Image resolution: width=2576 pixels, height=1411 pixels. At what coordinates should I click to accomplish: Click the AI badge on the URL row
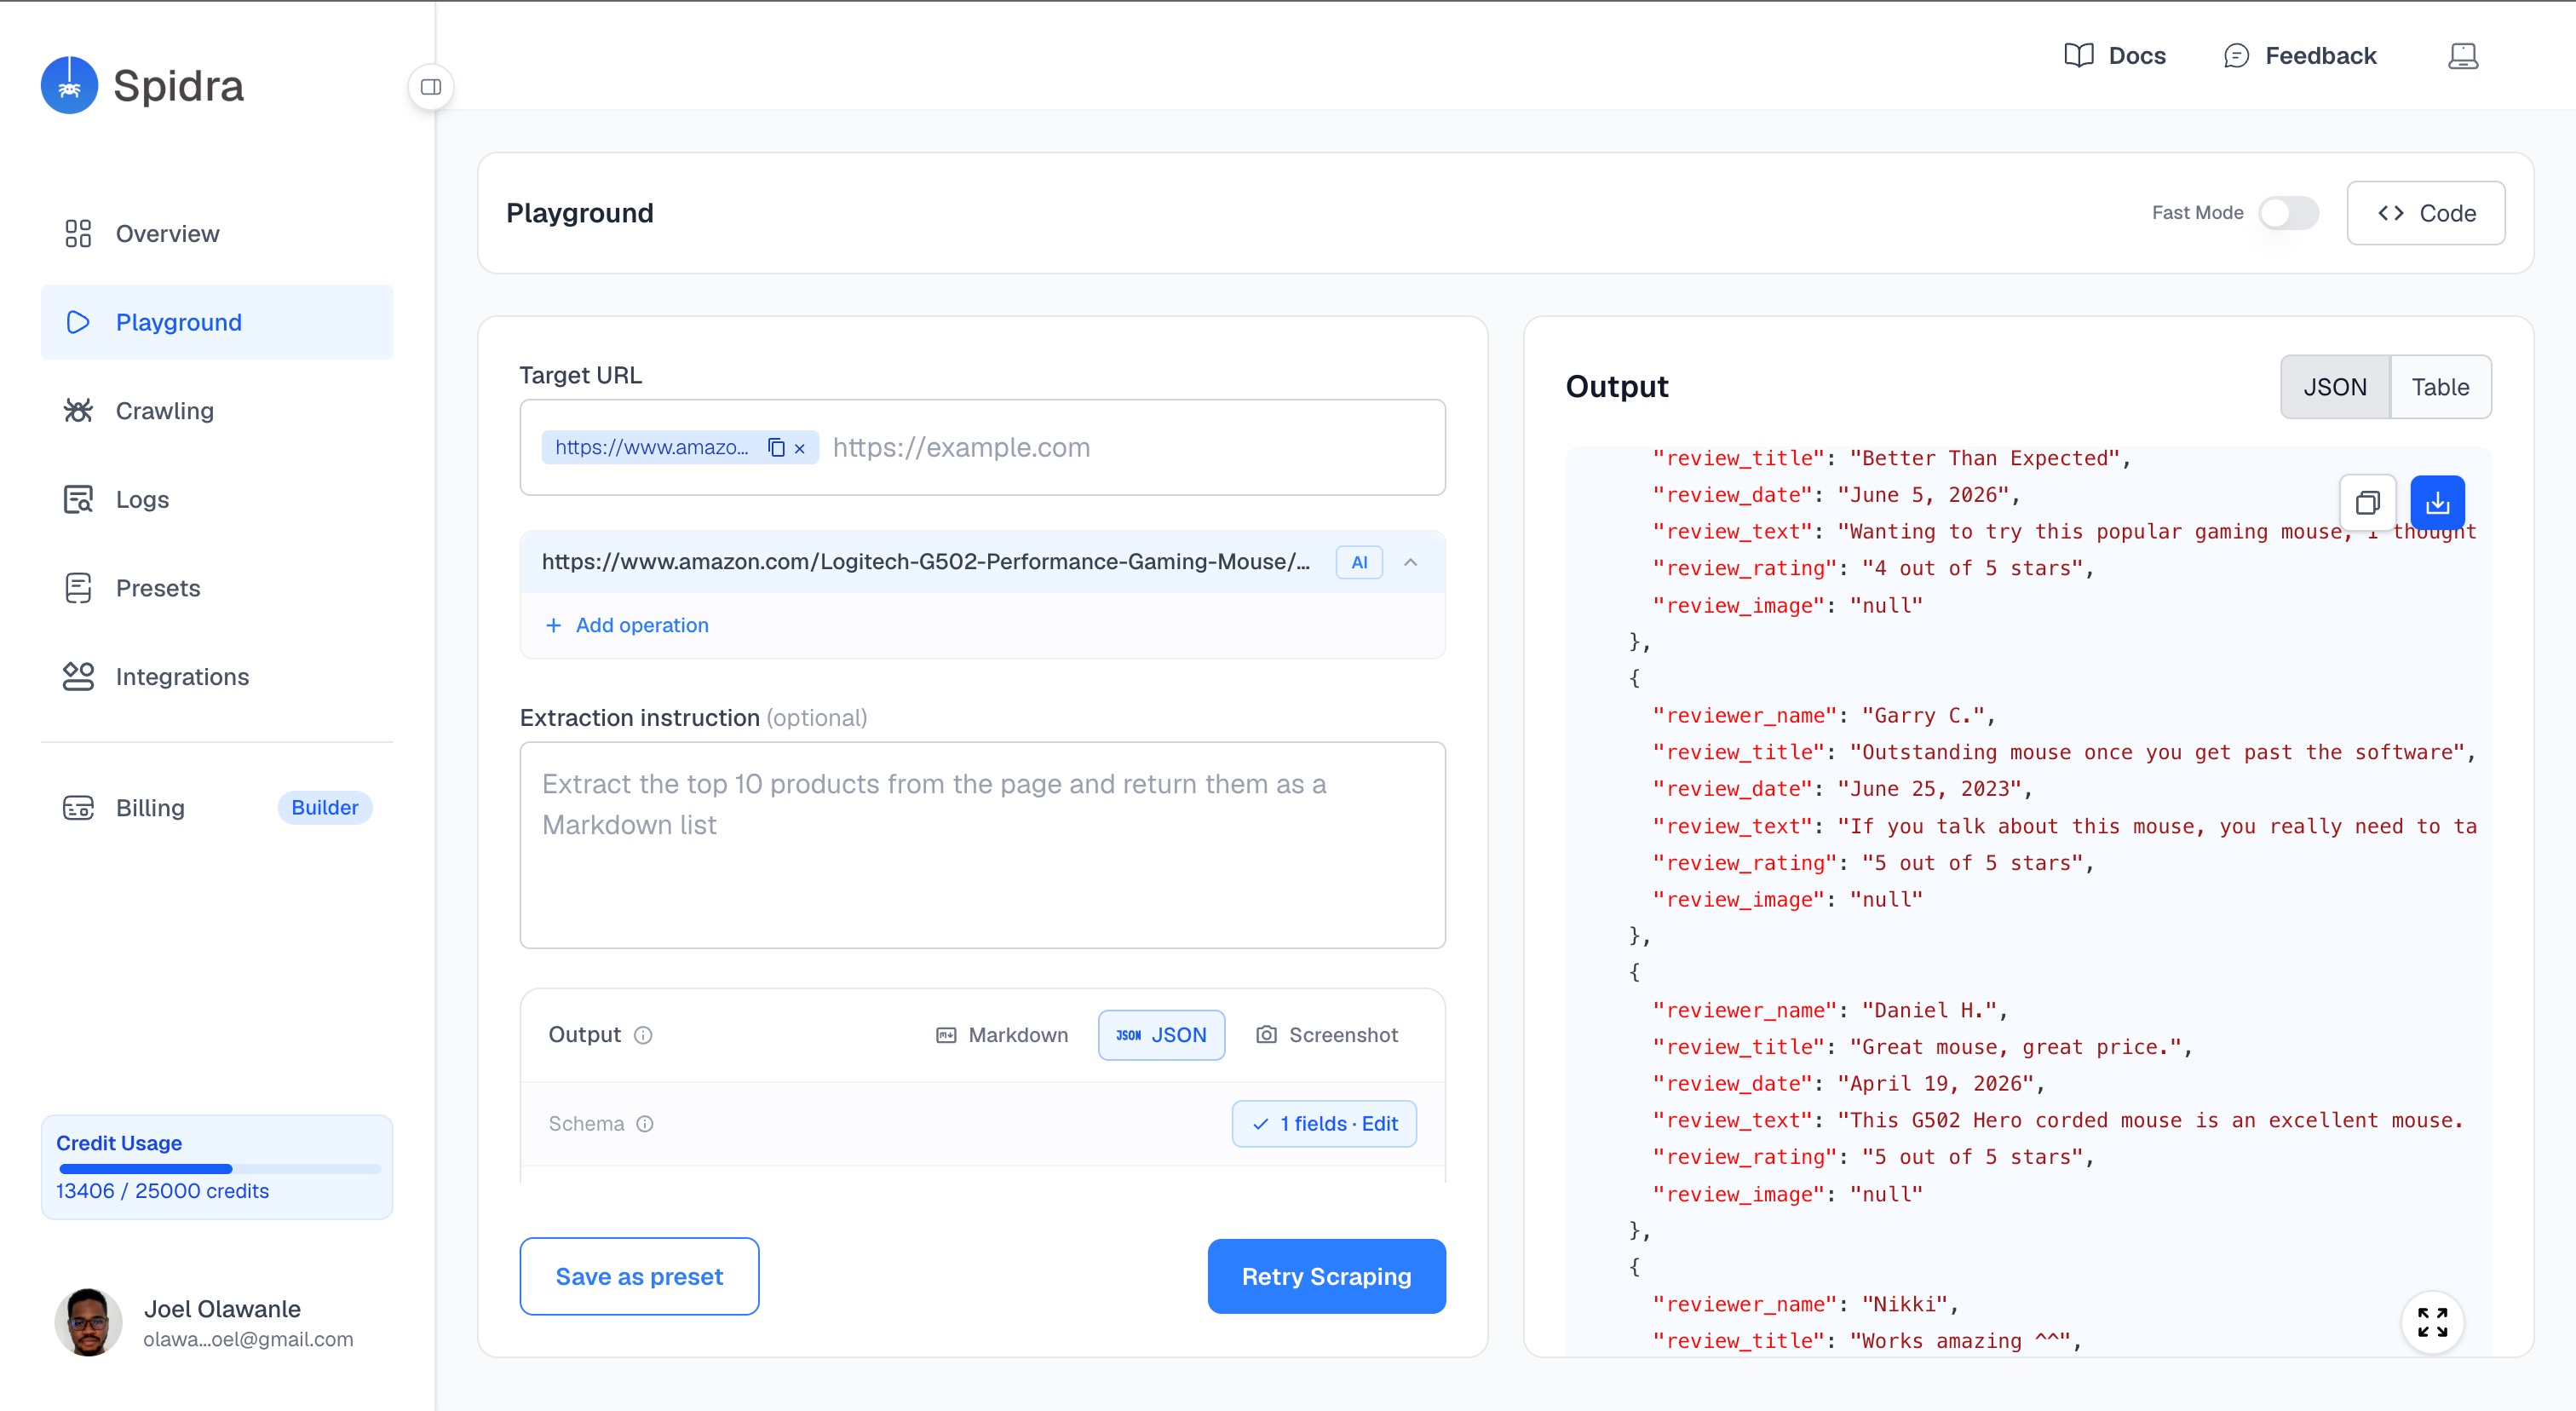coord(1359,563)
